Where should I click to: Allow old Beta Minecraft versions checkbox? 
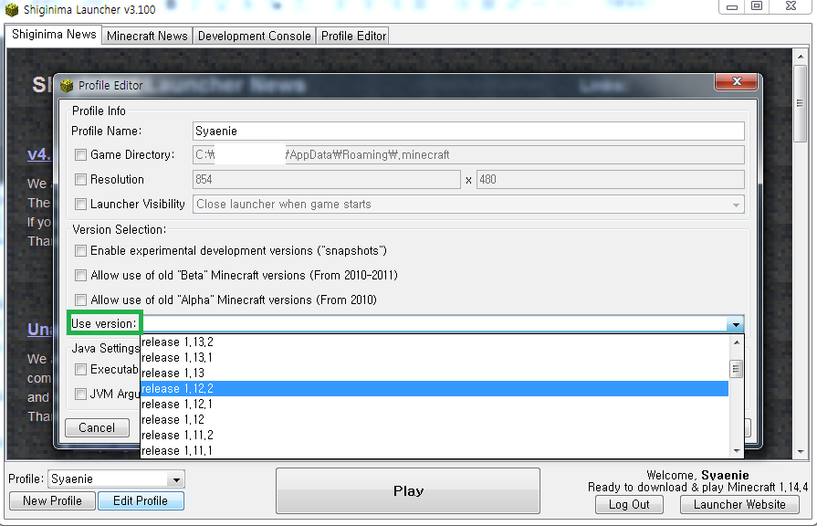coord(80,275)
